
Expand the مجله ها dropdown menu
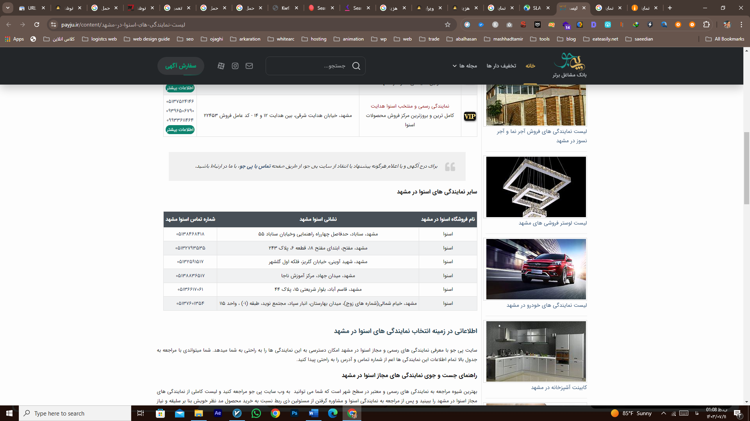pos(465,66)
